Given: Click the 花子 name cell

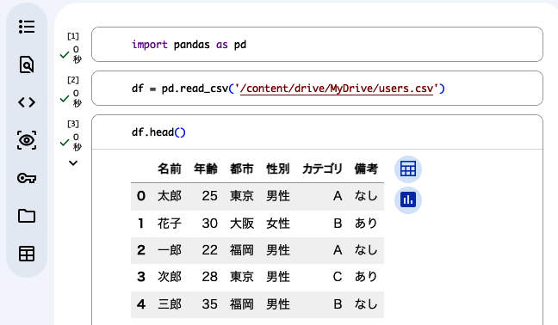Looking at the screenshot, I should pos(170,224).
